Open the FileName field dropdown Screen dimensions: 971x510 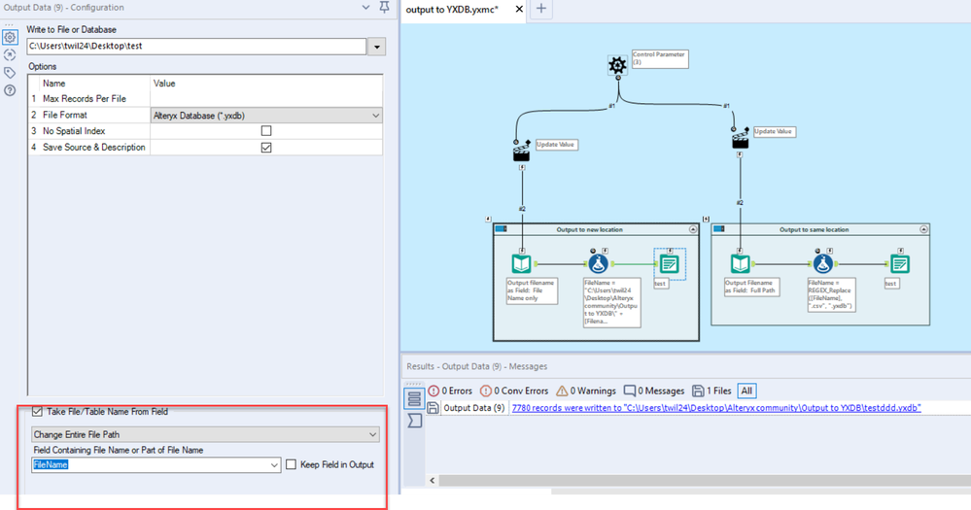[x=274, y=464]
